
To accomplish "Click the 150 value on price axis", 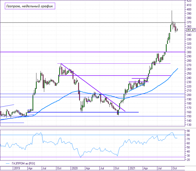I will tap(189, 116).
